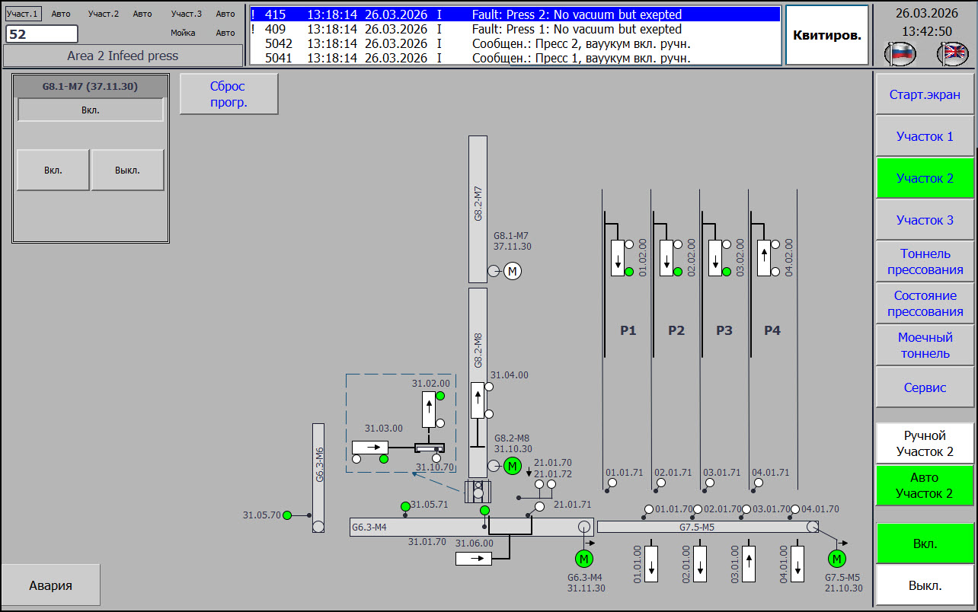Open cylinder 04.02.00 above press P4

[x=763, y=258]
